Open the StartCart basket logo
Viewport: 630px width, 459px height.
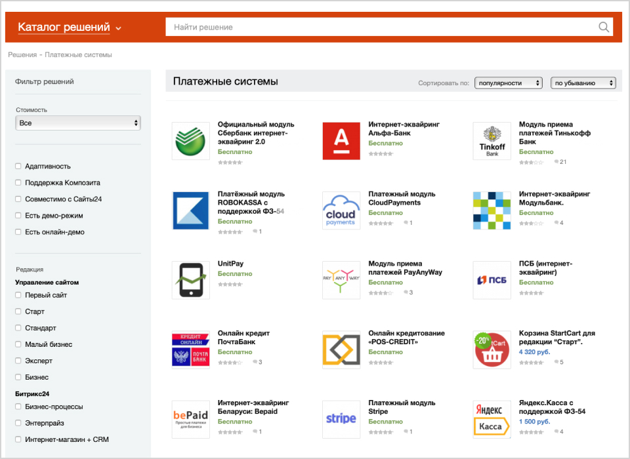[x=492, y=349]
